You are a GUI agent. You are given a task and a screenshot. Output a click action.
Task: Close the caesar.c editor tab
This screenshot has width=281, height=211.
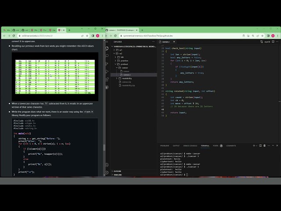(x=174, y=42)
